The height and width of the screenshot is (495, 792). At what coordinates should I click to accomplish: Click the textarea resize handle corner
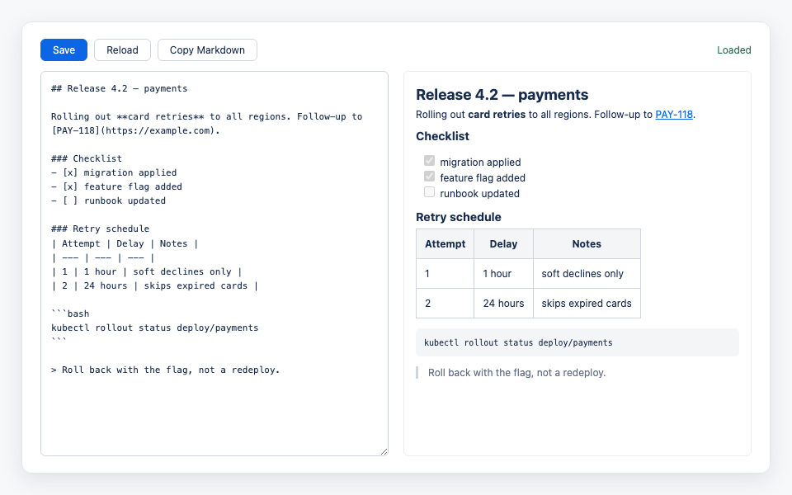(x=384, y=451)
